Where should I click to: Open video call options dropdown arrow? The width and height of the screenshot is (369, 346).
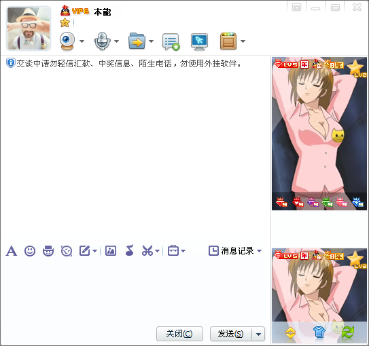pyautogui.click(x=82, y=41)
